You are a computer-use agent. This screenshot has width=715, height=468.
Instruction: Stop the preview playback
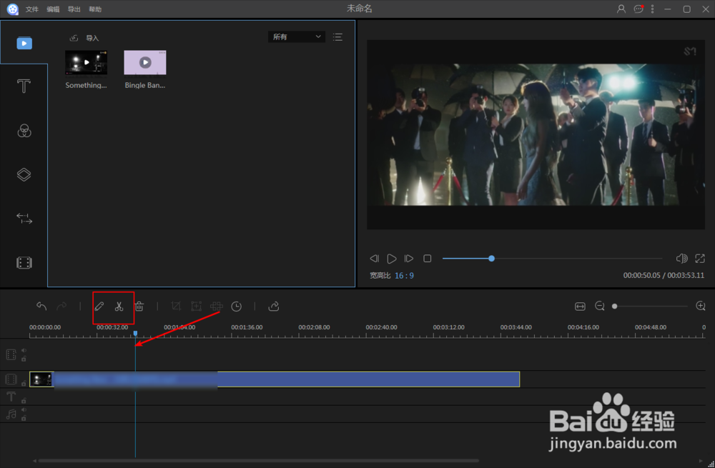428,259
